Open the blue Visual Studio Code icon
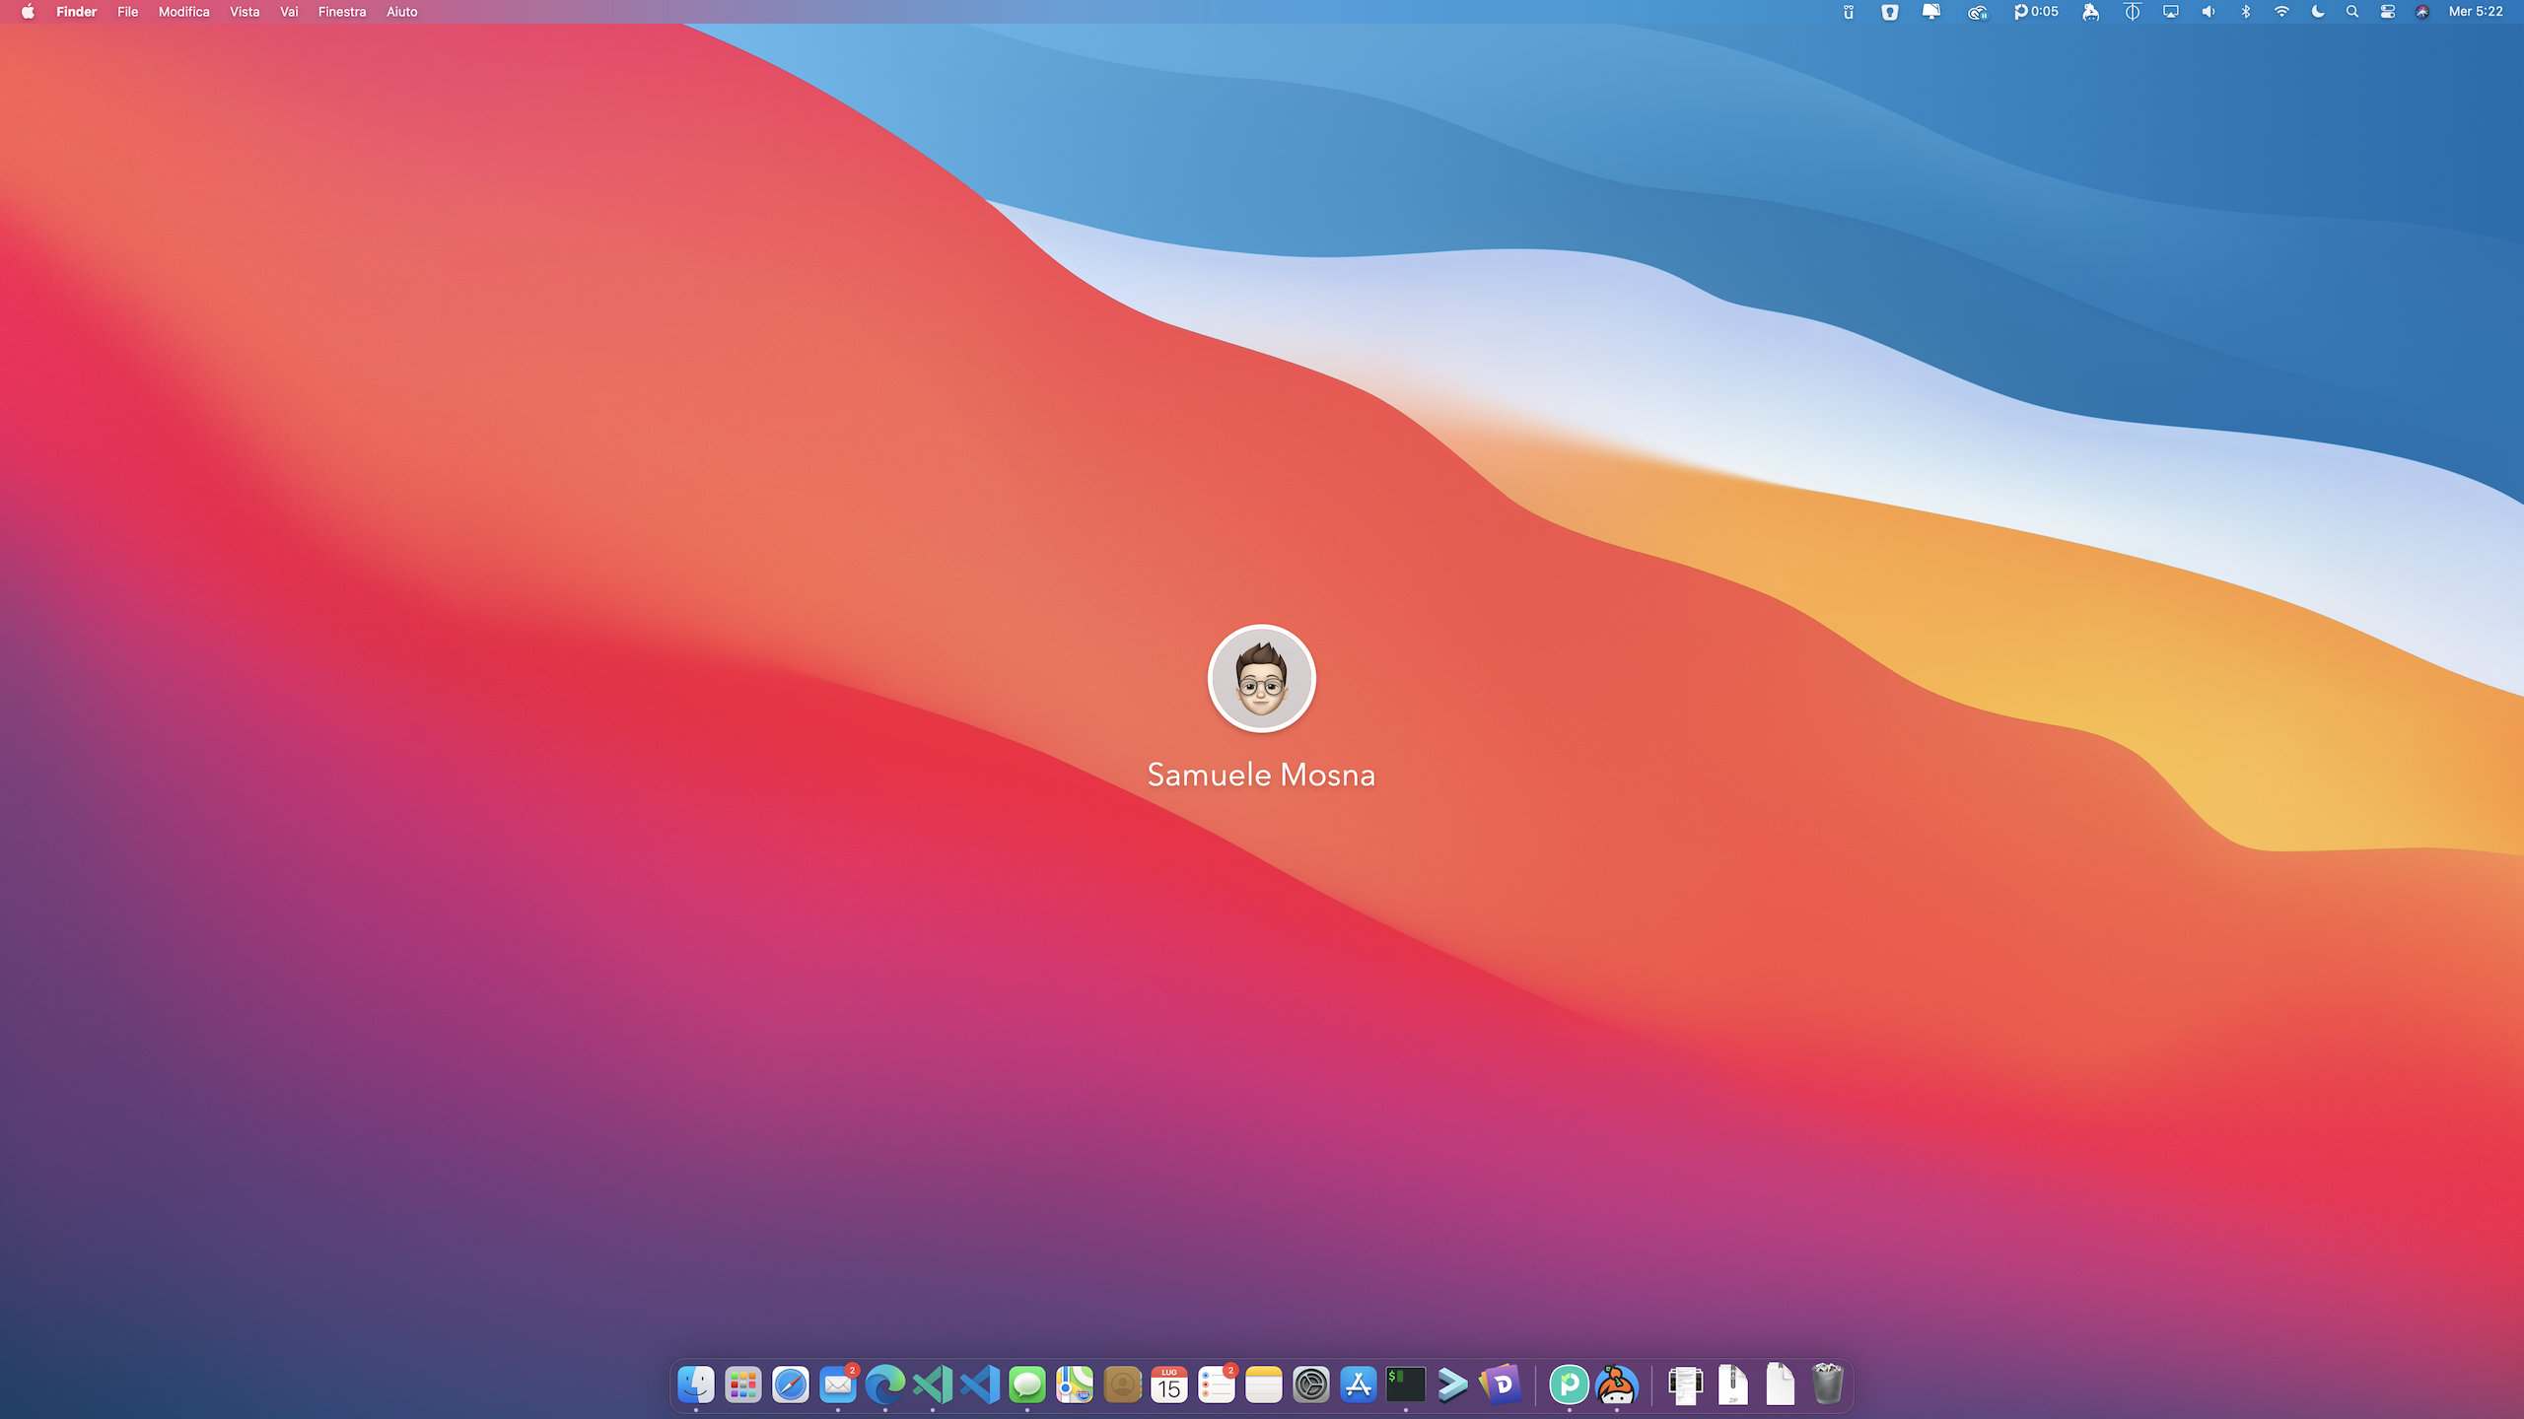The image size is (2524, 1419). point(979,1385)
